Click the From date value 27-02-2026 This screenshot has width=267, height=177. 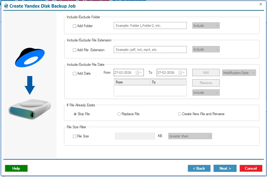[x=123, y=73]
